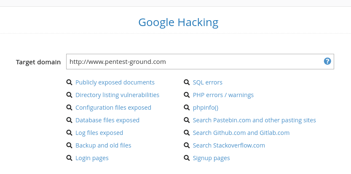Focus the Target domain input field
351x174 pixels.
click(x=194, y=62)
